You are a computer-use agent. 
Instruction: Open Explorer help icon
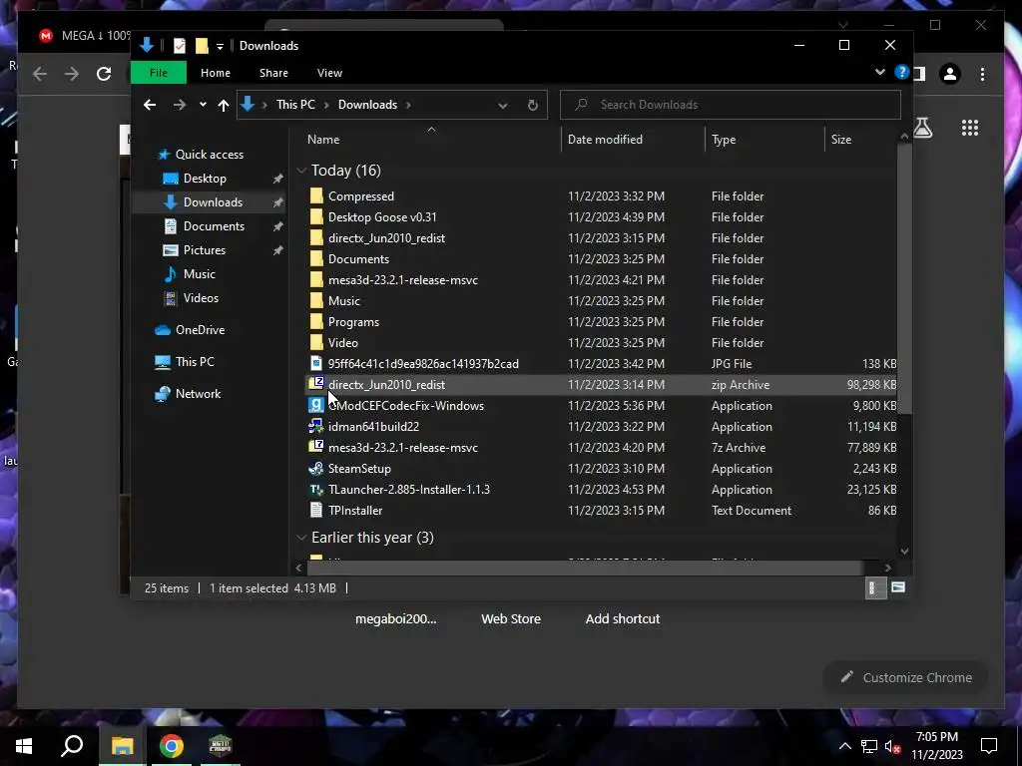(x=901, y=72)
